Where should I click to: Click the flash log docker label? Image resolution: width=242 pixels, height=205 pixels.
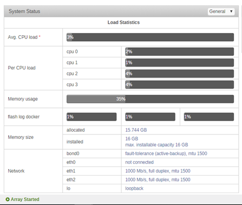[x=24, y=117]
